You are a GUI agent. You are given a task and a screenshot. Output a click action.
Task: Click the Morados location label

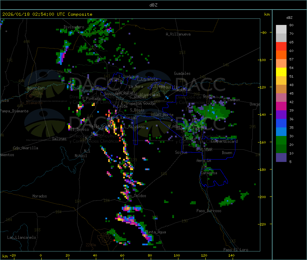coord(40,196)
